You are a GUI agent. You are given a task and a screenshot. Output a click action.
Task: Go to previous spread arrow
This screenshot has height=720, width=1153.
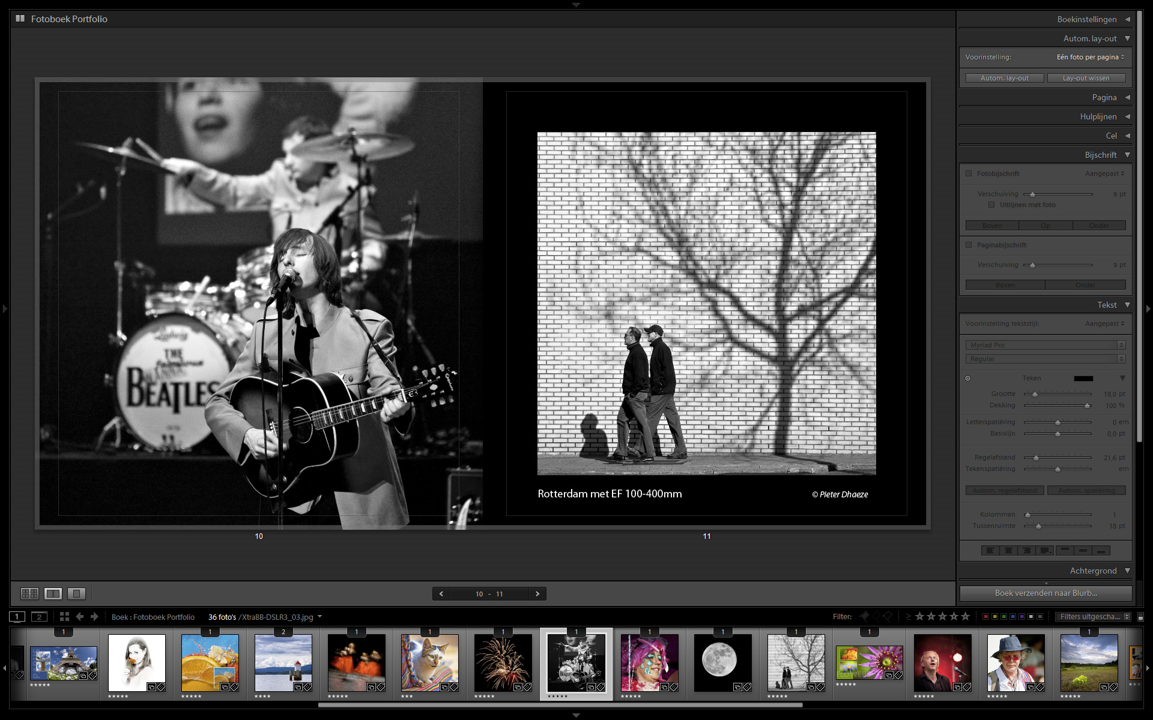click(441, 593)
